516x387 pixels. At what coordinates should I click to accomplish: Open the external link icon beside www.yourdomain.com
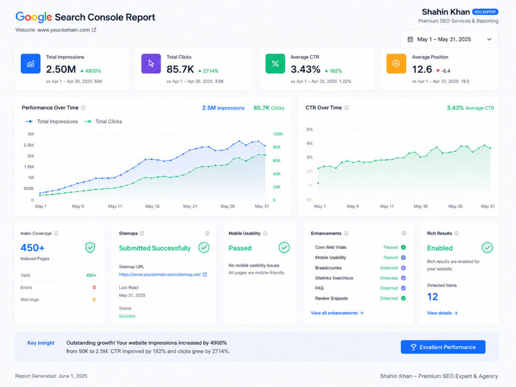[x=94, y=30]
